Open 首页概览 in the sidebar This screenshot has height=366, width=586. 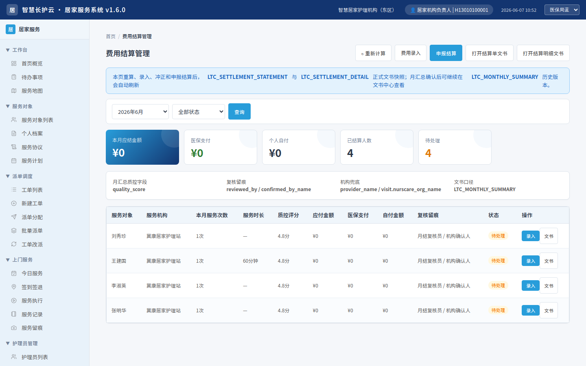click(x=45, y=63)
